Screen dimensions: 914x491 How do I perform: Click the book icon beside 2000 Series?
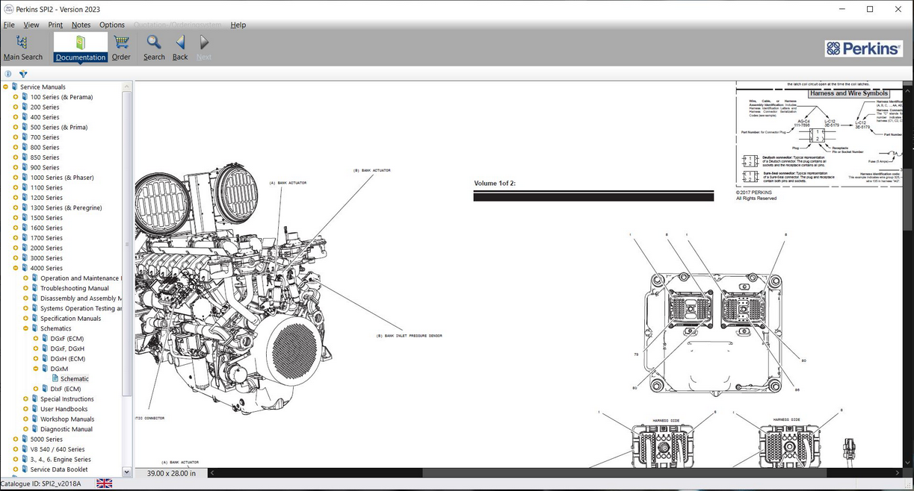point(25,248)
